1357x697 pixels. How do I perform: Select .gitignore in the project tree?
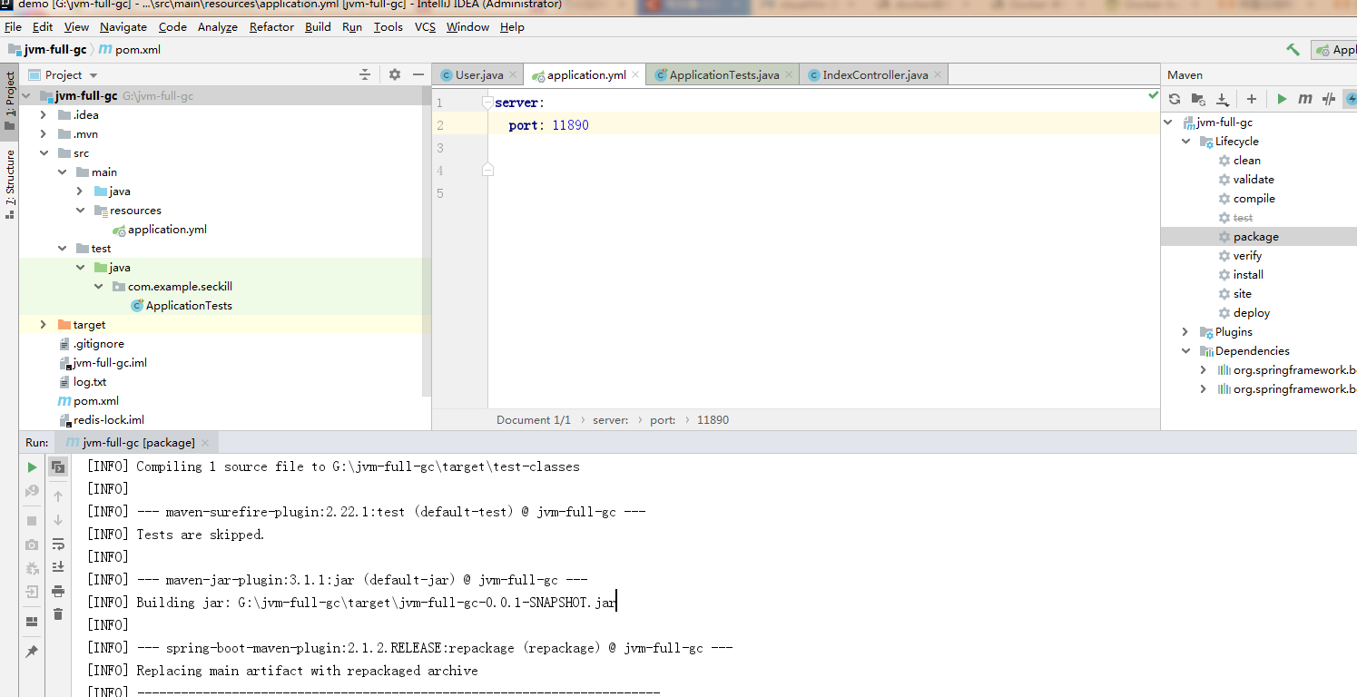click(98, 344)
